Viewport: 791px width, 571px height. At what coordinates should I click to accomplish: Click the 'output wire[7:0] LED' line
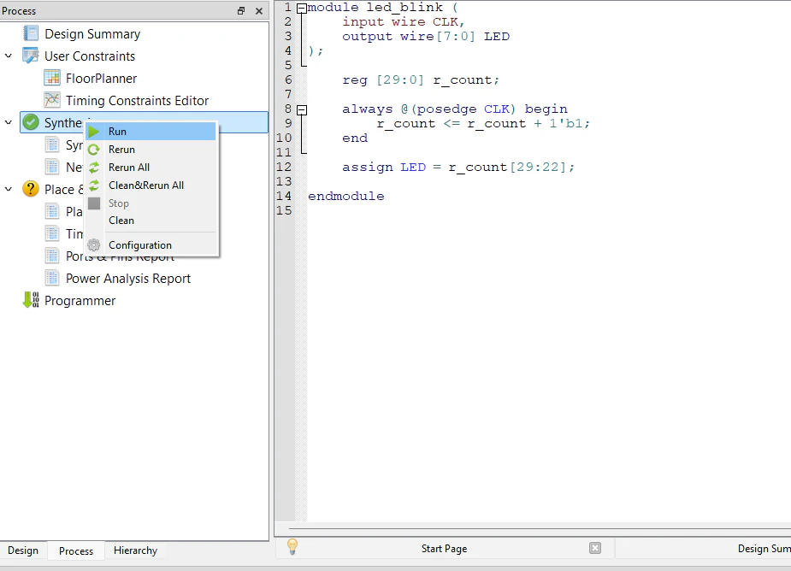tap(426, 36)
